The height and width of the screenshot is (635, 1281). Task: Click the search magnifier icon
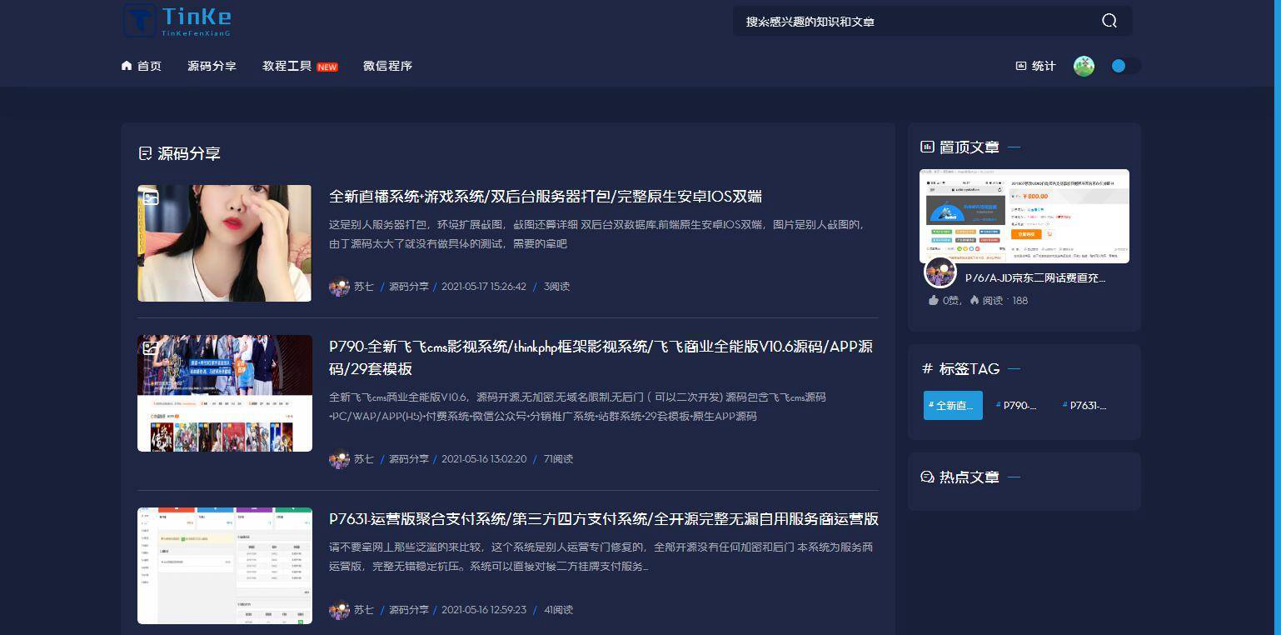tap(1109, 21)
